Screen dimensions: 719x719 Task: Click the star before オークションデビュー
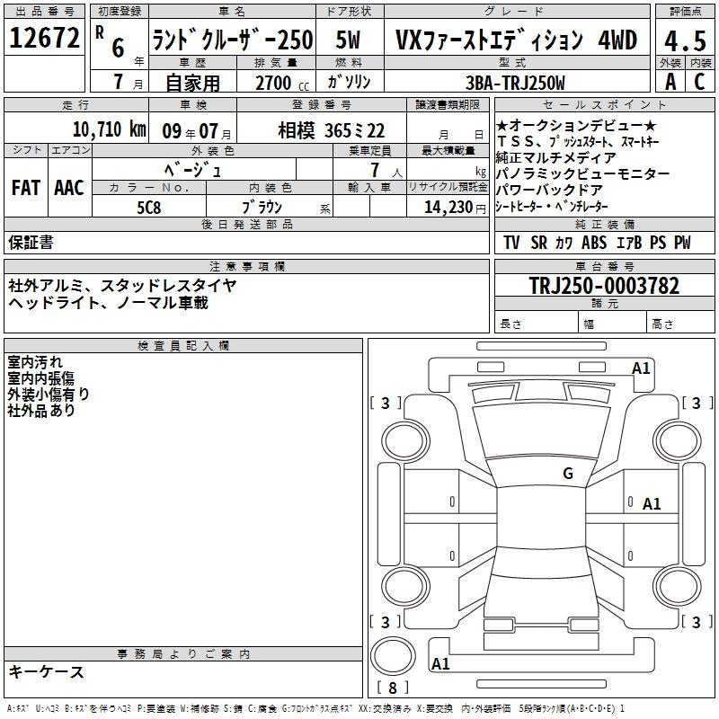pos(502,126)
